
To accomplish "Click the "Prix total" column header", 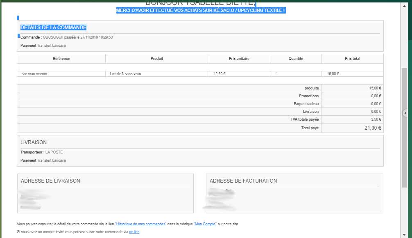I will coord(352,59).
